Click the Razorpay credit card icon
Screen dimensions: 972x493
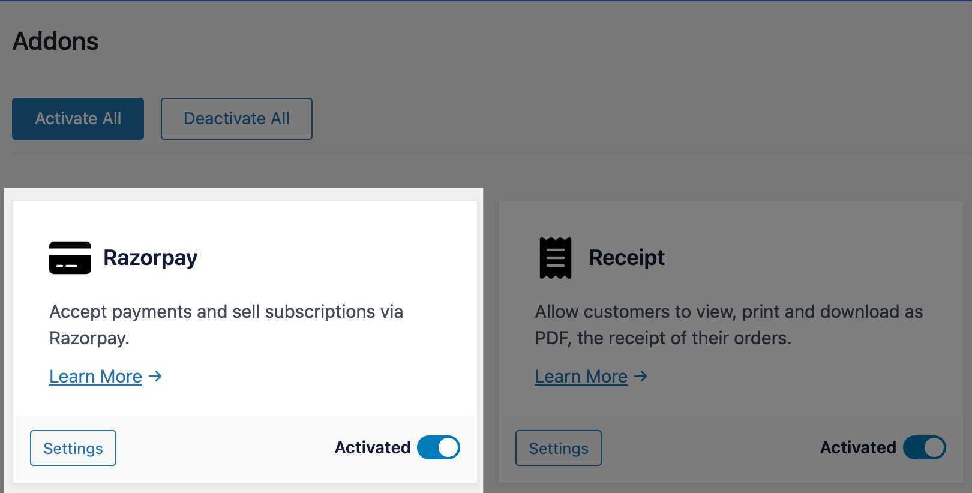[70, 258]
